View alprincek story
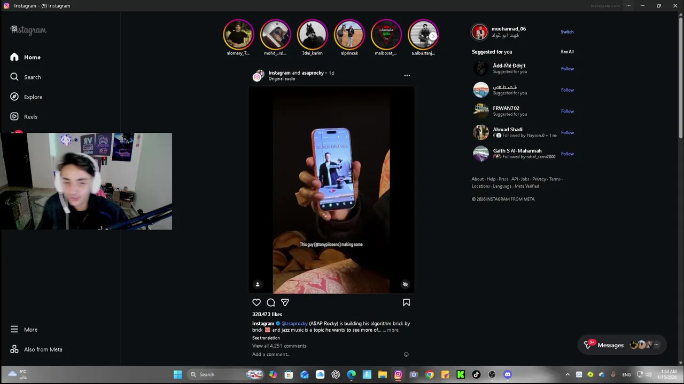 pos(349,35)
